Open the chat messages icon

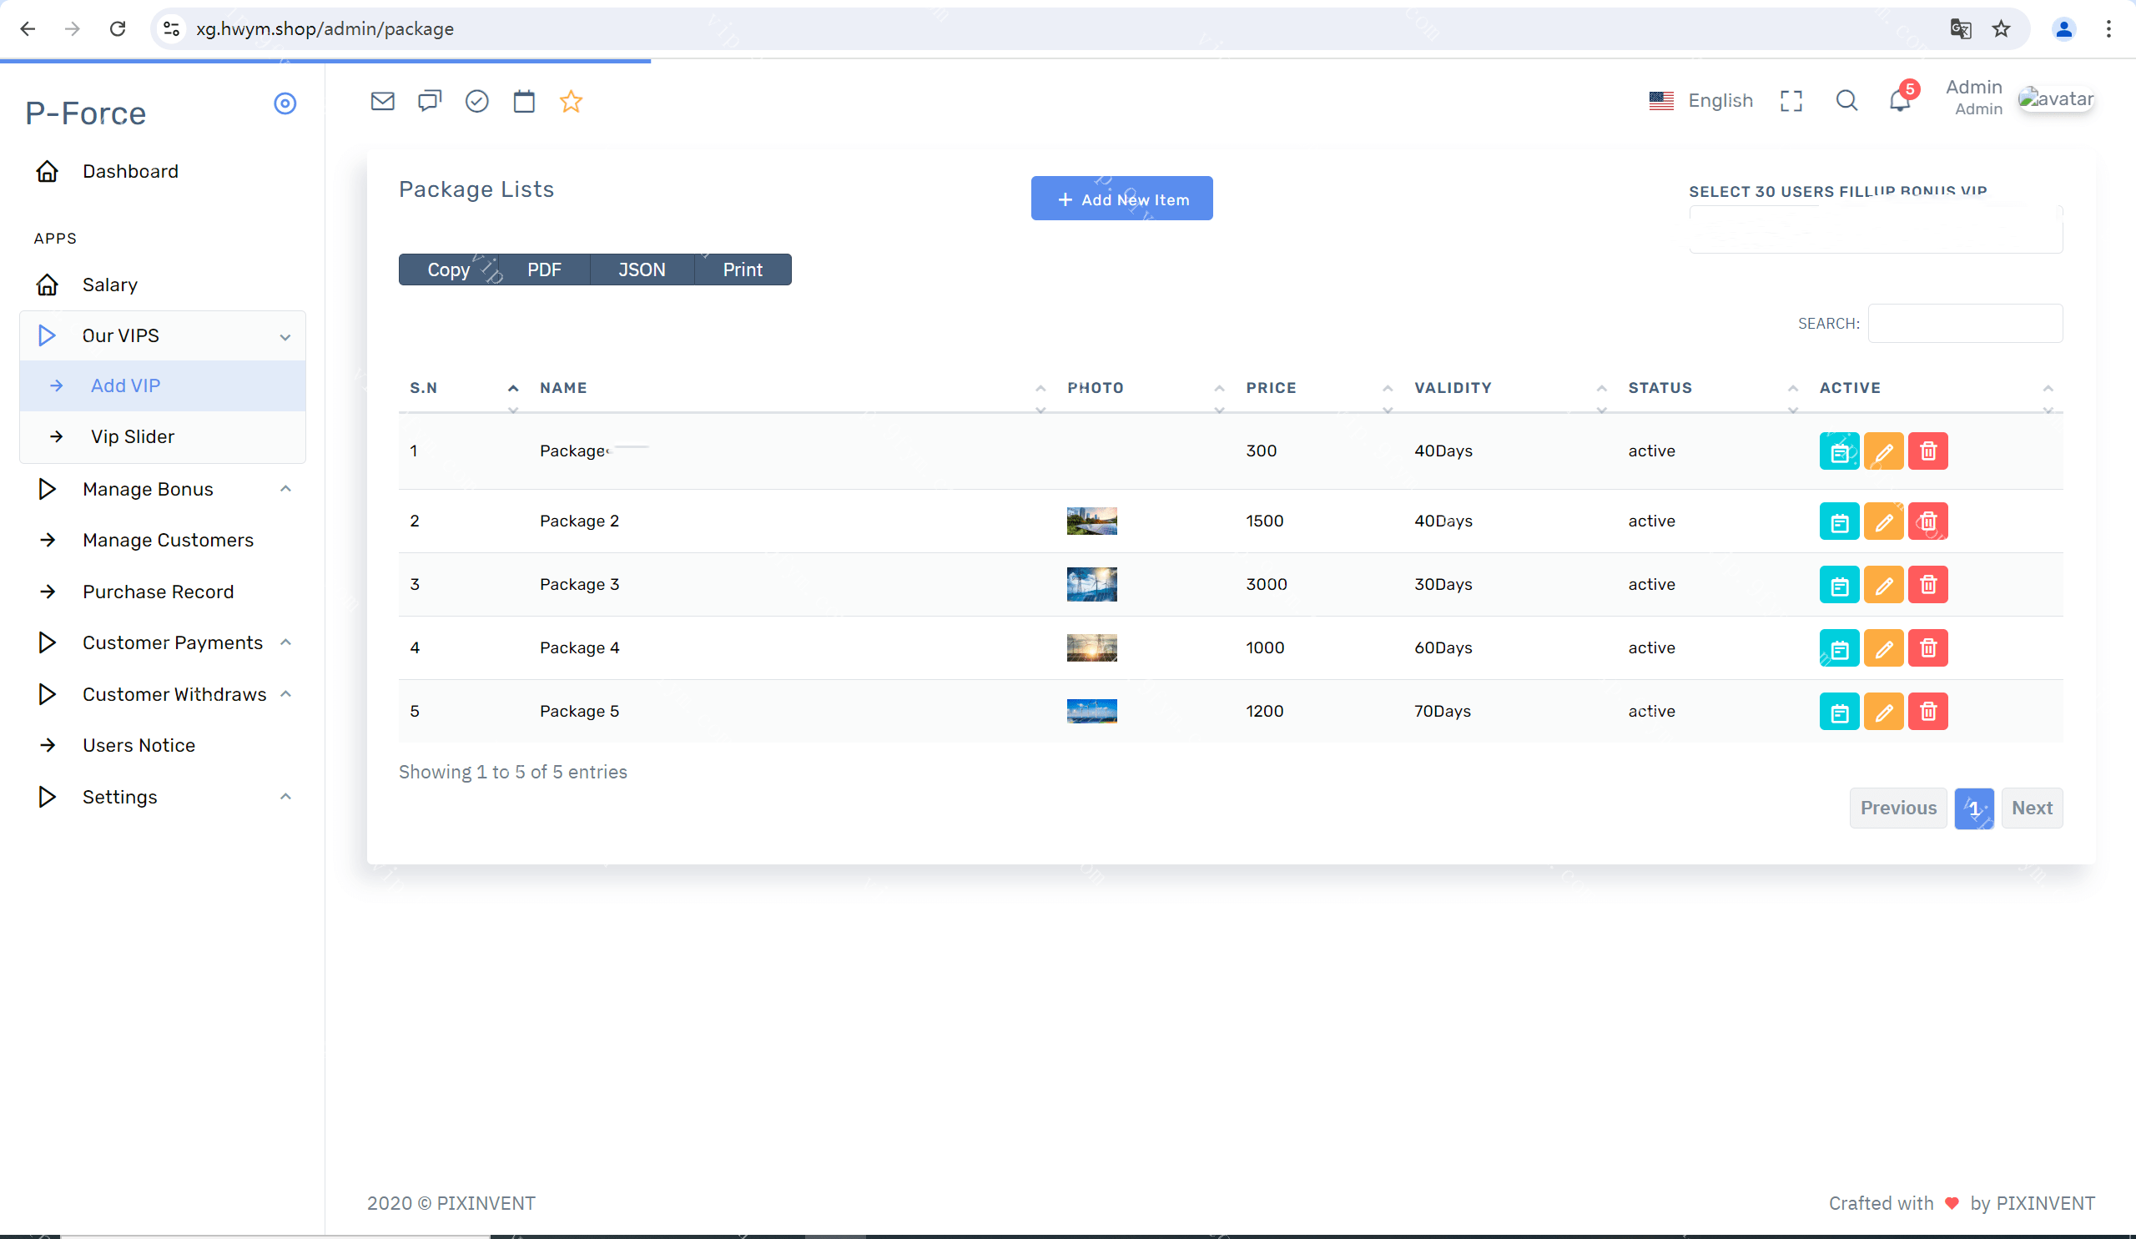coord(430,102)
